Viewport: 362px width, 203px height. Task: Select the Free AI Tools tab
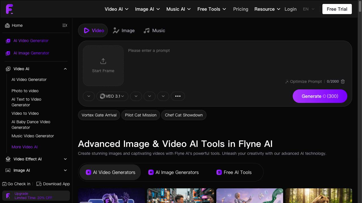tap(234, 172)
